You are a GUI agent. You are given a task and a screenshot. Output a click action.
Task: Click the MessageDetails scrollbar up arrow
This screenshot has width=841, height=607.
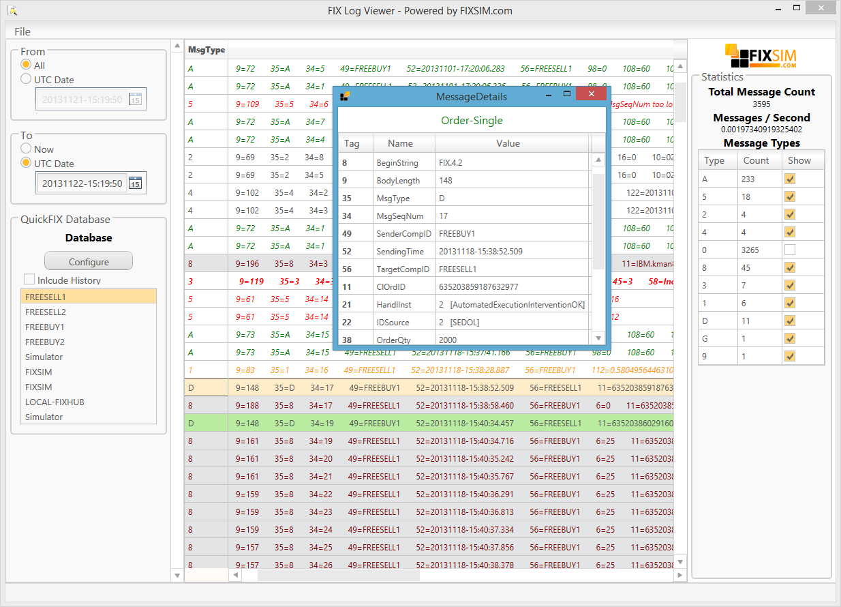coord(598,160)
